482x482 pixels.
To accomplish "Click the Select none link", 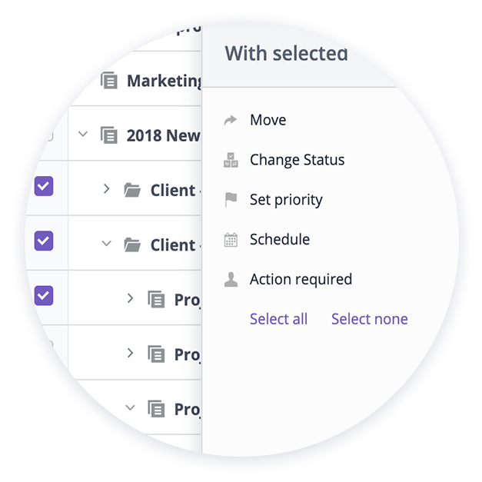I will [370, 319].
